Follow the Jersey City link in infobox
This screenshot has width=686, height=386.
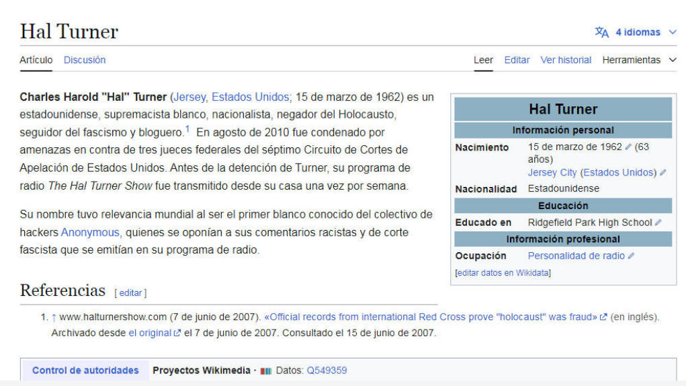pyautogui.click(x=552, y=173)
